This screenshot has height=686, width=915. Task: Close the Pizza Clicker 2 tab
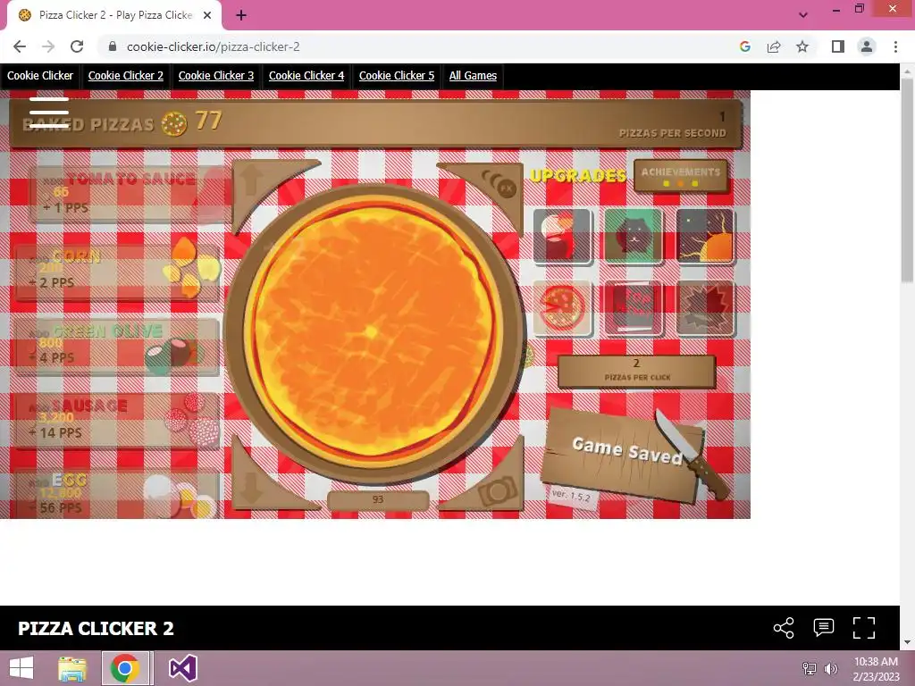(207, 15)
